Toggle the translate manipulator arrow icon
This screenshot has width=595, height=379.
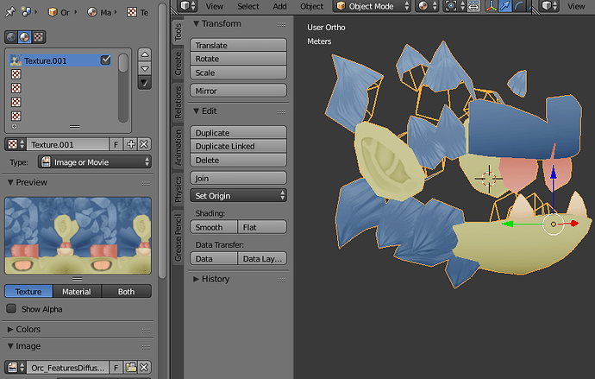point(504,6)
